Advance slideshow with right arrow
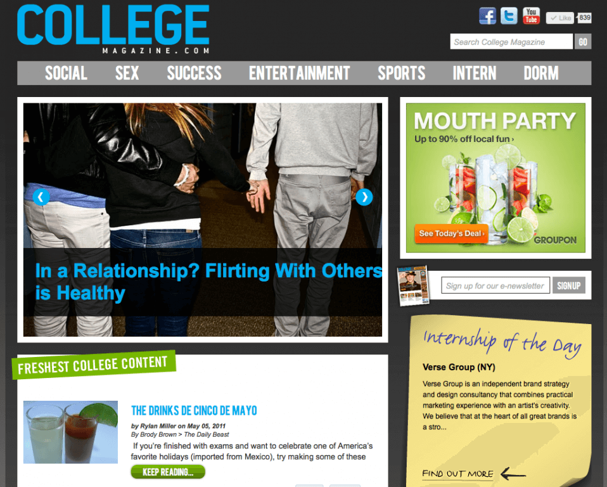607x487 pixels. tap(364, 197)
